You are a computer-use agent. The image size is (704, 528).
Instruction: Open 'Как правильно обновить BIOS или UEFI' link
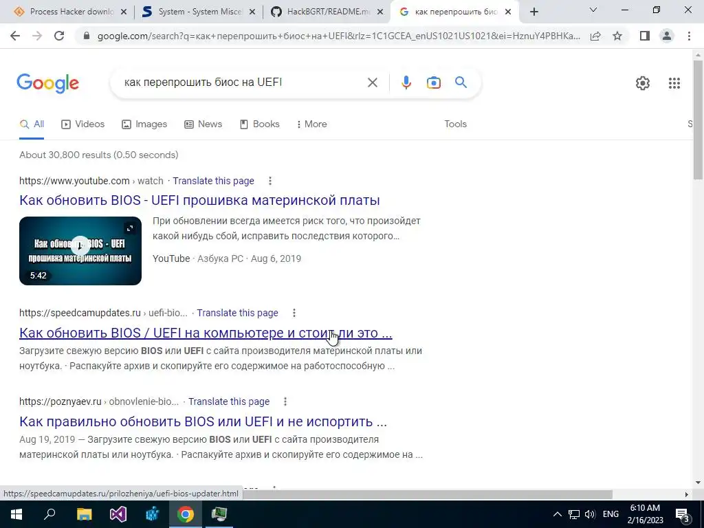click(x=203, y=421)
